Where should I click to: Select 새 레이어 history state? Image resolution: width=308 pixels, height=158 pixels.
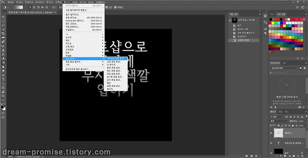(x=243, y=36)
